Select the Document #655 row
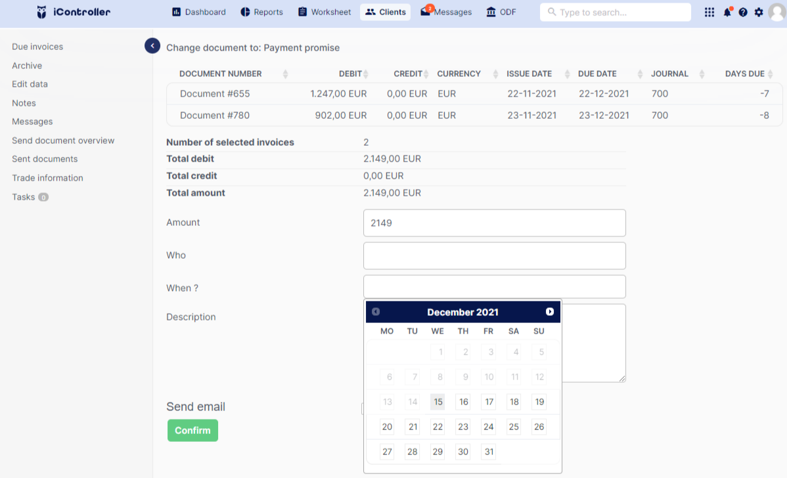 [x=474, y=94]
